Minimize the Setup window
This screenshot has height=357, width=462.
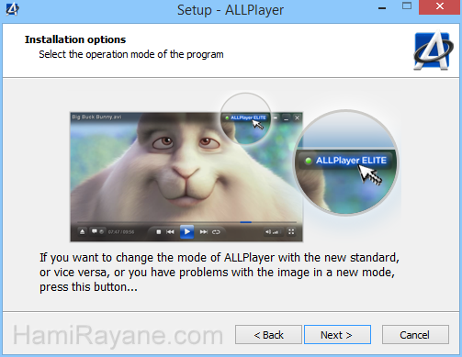(382, 8)
